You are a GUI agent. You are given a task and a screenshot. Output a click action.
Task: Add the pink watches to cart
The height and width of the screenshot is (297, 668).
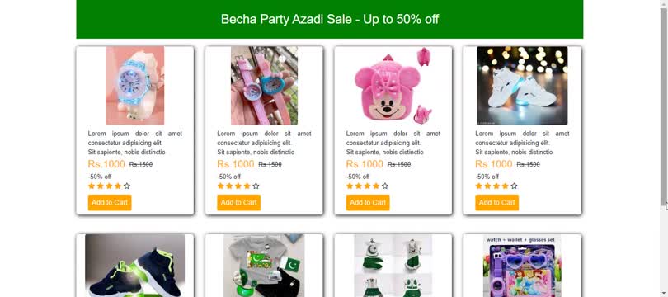point(239,202)
